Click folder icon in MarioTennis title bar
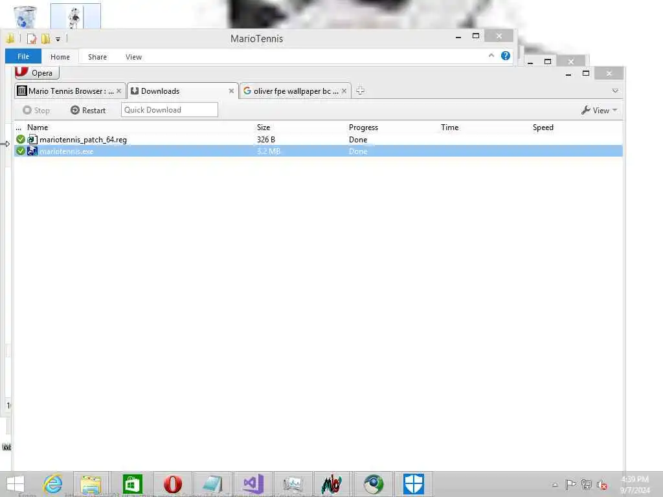Screen dimensions: 663x497 pyautogui.click(x=10, y=38)
